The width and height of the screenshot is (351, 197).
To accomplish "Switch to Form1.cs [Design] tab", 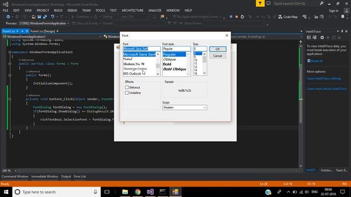I will point(43,31).
